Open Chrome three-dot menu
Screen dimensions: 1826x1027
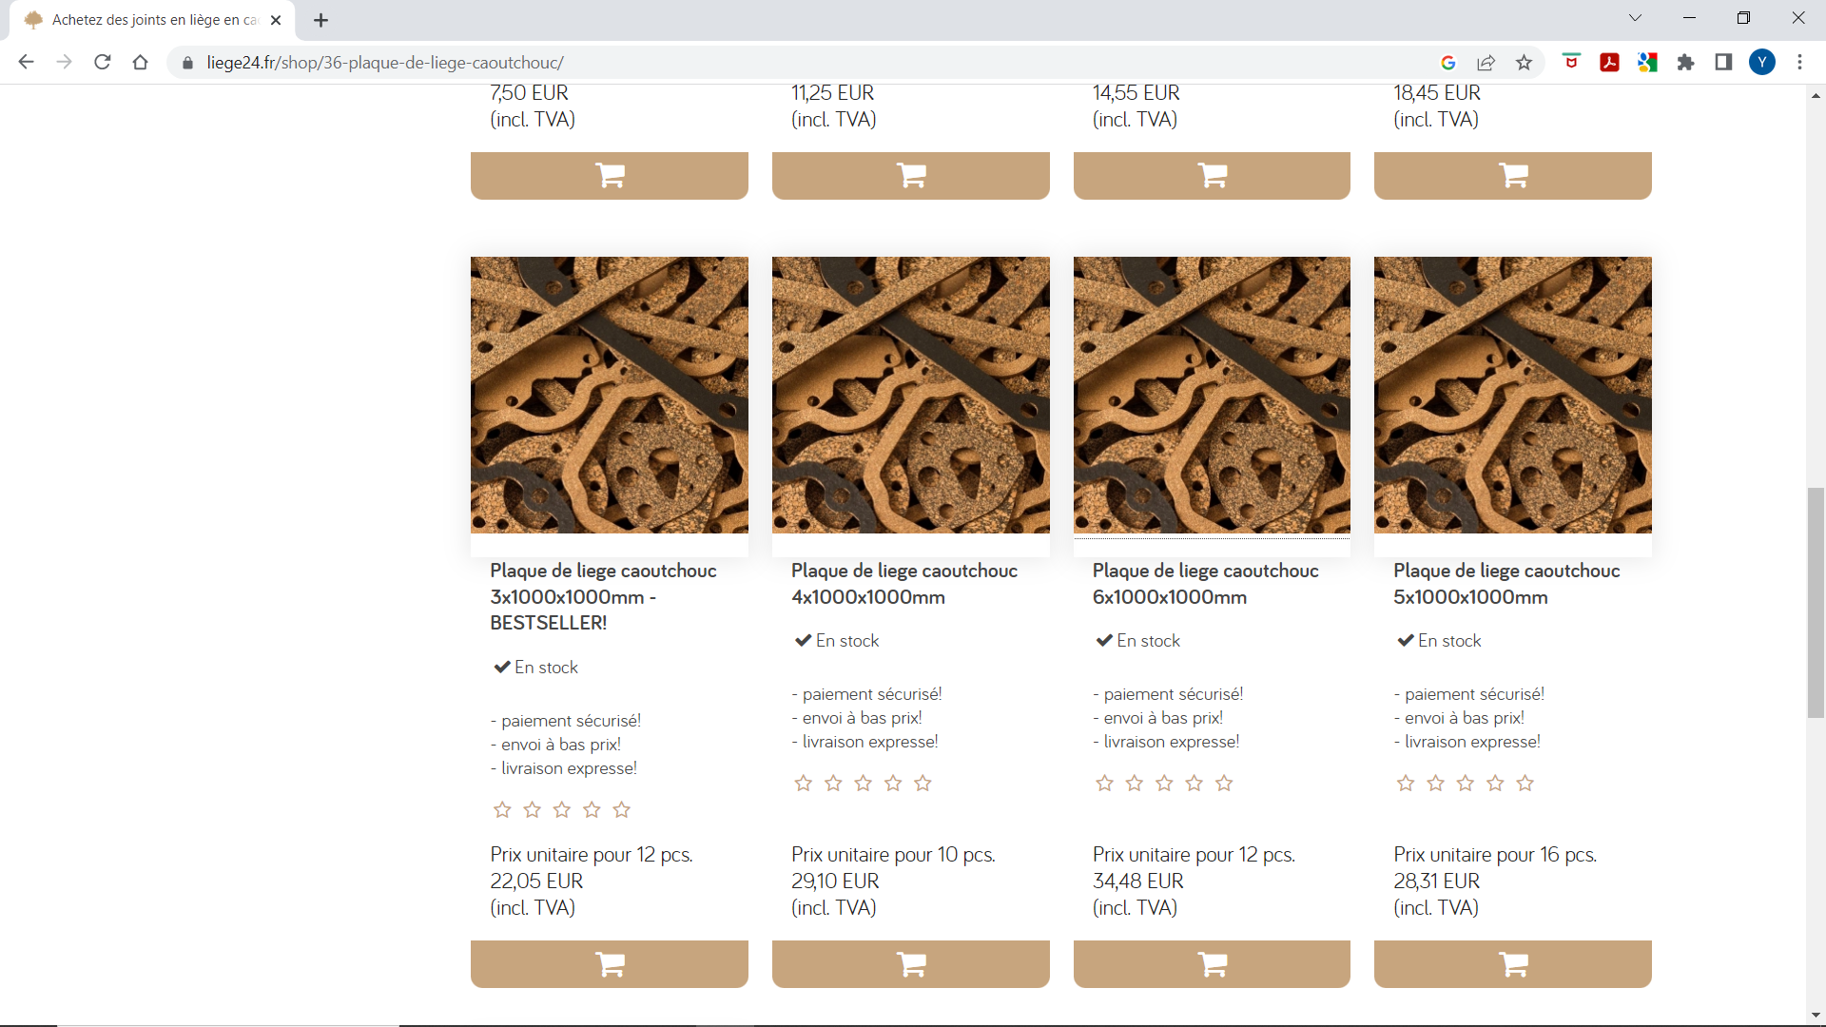coord(1799,63)
